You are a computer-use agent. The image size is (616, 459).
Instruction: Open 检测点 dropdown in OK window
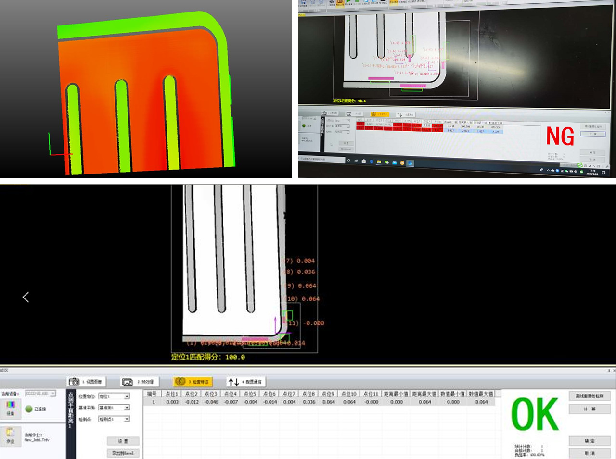click(114, 419)
